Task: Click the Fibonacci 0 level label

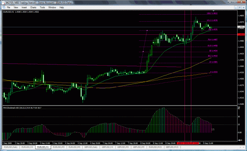Action: point(214,72)
